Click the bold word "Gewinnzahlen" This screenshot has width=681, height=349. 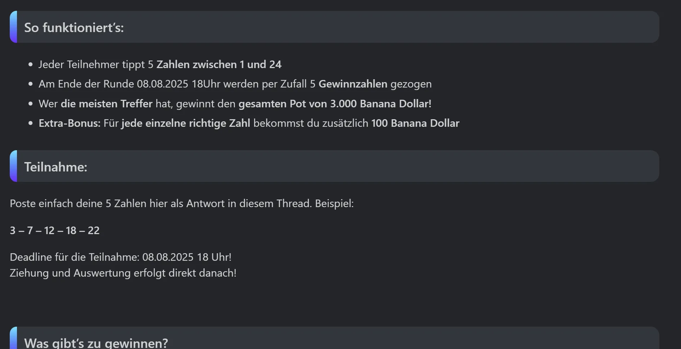tap(353, 84)
